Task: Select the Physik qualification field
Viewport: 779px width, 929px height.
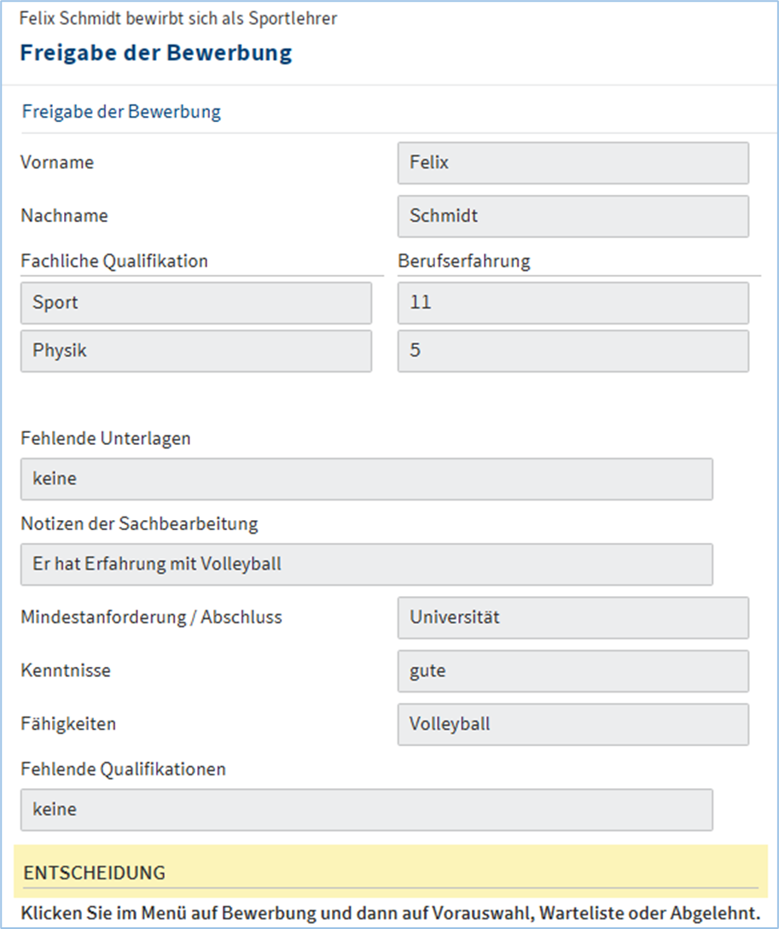Action: click(195, 351)
